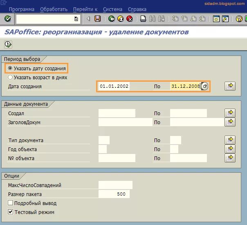Open multiple selection for ЗаголовДокум
247x225 pixels.
tap(230, 122)
